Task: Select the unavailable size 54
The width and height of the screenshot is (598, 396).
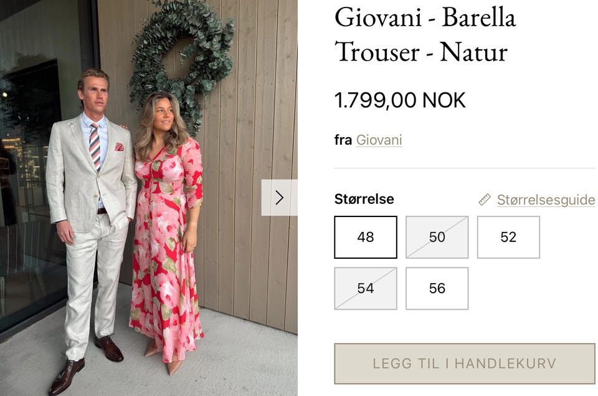Action: pyautogui.click(x=366, y=288)
